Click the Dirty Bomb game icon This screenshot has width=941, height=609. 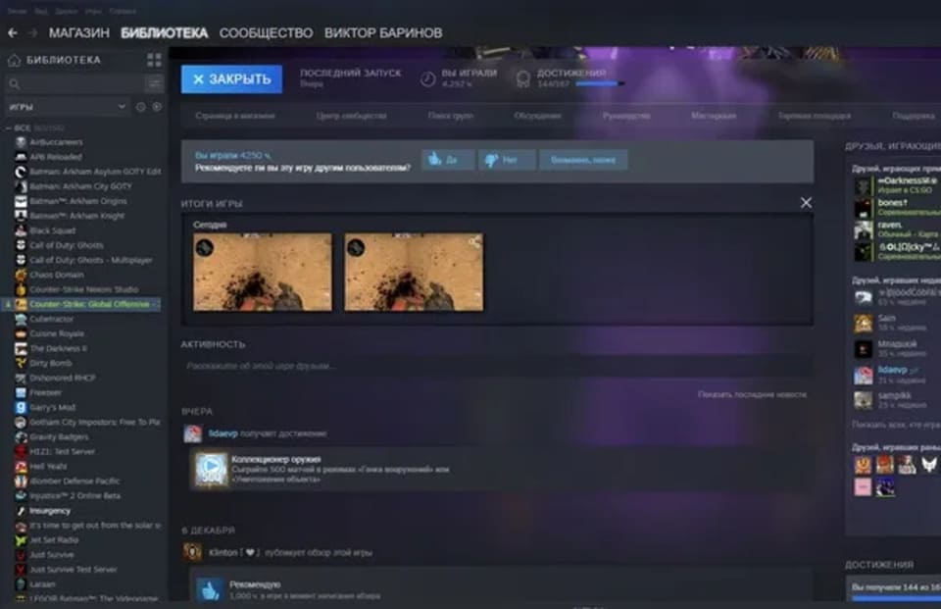click(x=21, y=364)
